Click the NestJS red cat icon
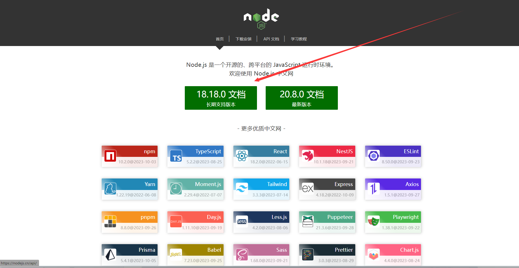 pos(308,156)
